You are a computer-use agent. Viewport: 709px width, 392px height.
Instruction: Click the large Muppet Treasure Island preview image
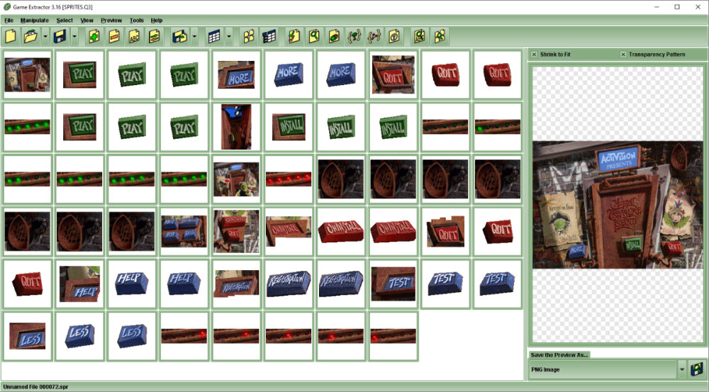click(618, 205)
